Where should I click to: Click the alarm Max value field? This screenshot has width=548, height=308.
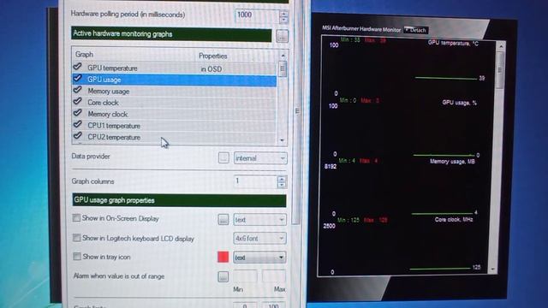[274, 276]
